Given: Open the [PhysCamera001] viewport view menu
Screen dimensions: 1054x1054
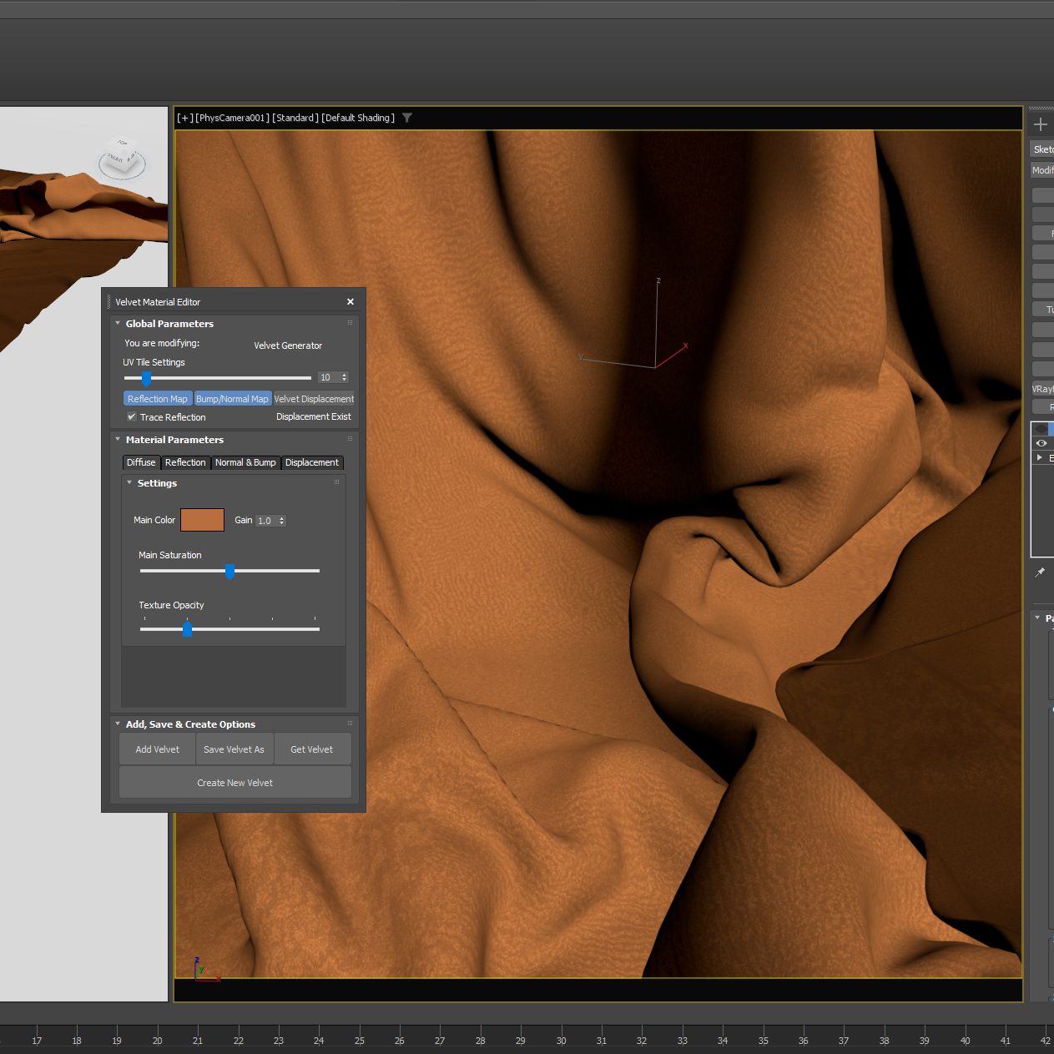Looking at the screenshot, I should (x=233, y=118).
